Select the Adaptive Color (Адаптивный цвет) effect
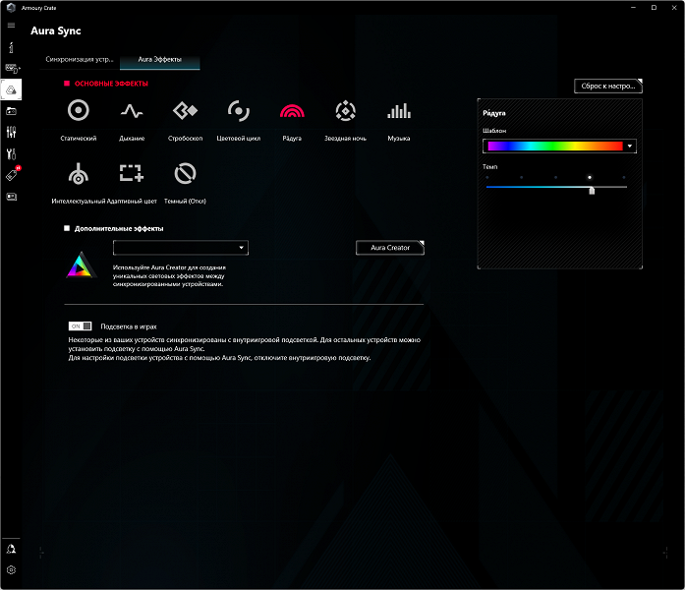The height and width of the screenshot is (590, 685). [x=132, y=173]
